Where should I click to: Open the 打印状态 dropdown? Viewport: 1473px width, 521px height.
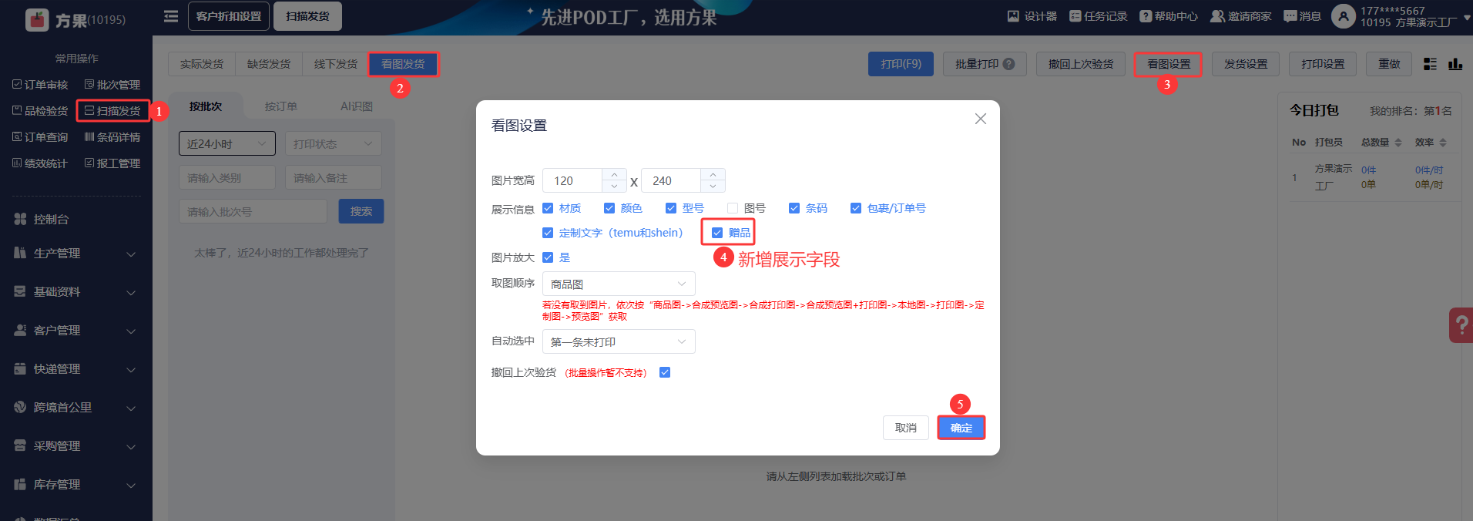(334, 143)
